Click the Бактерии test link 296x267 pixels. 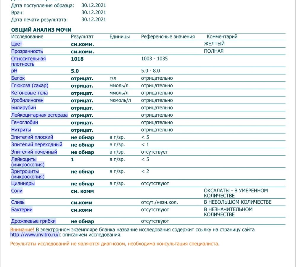pos(22,210)
